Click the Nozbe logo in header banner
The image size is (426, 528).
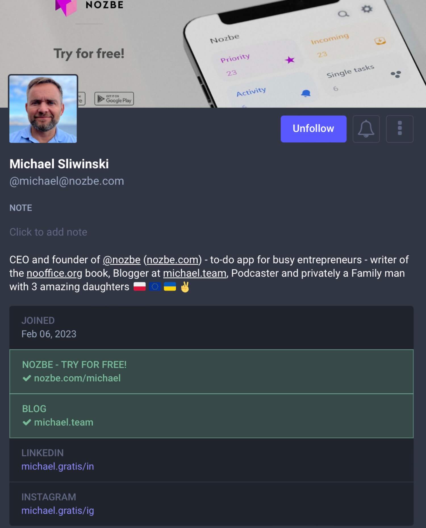89,6
